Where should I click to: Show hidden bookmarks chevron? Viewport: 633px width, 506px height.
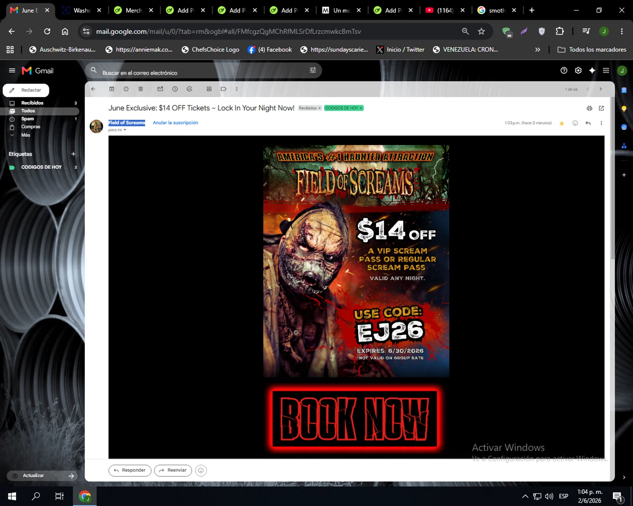[x=538, y=49]
